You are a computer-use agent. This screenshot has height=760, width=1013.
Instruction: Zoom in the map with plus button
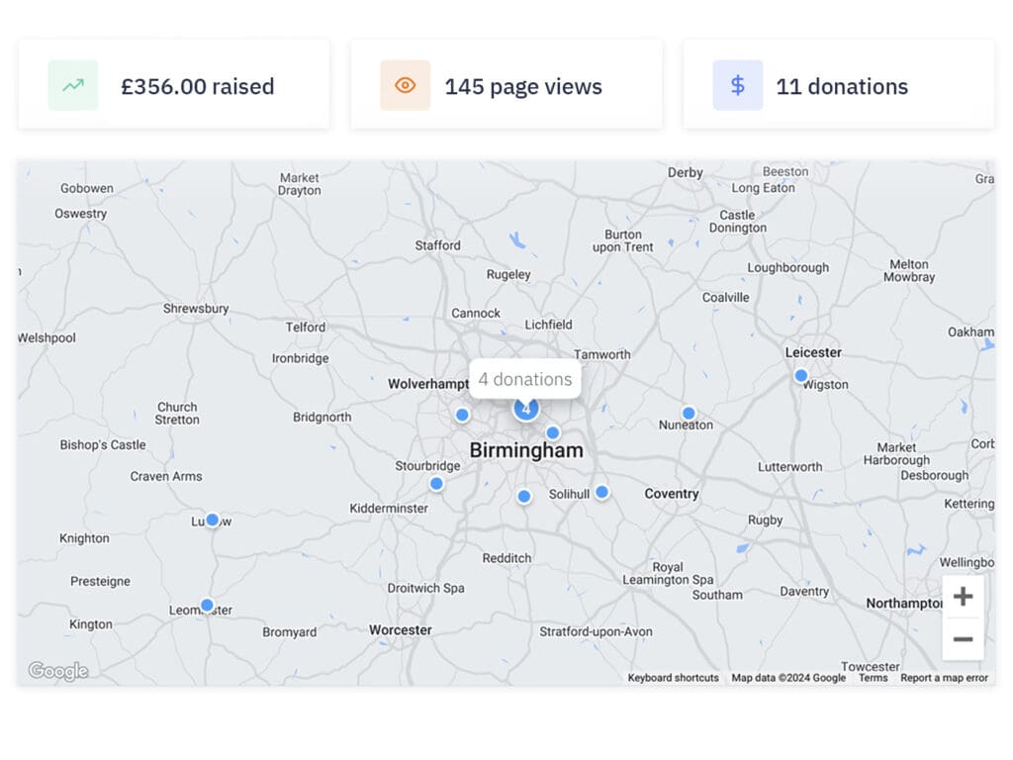pos(963,597)
